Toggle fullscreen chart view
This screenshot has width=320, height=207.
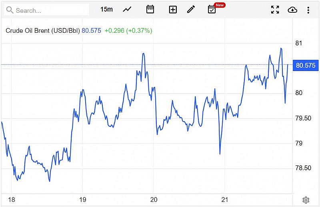click(x=275, y=10)
